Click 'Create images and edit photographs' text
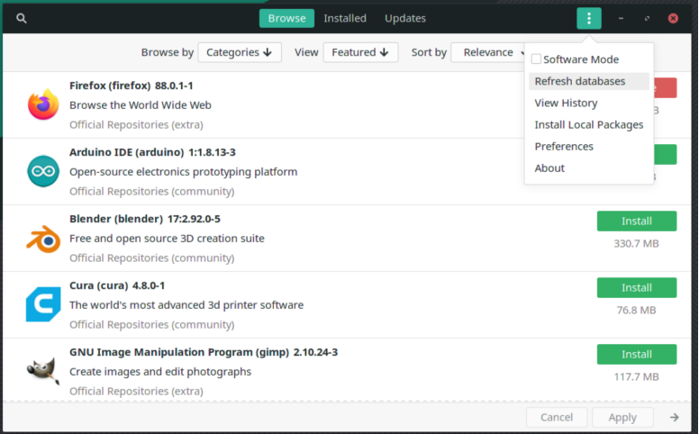Screen dimensions: 699x434 pos(160,372)
